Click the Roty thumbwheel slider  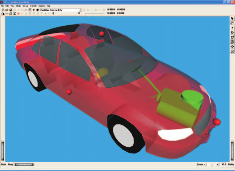tap(24, 164)
